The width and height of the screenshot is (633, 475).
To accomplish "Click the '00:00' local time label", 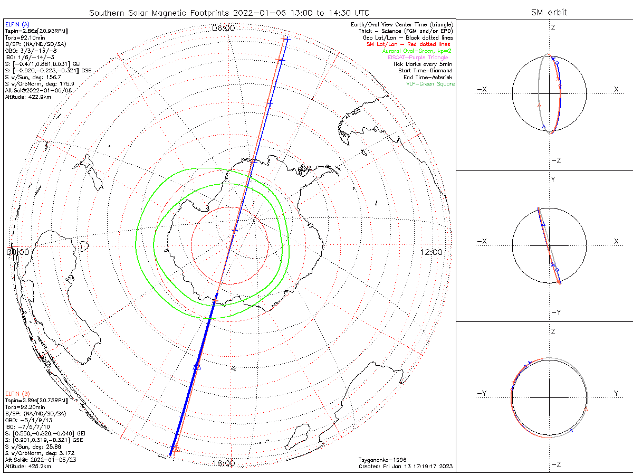I will pyautogui.click(x=18, y=252).
